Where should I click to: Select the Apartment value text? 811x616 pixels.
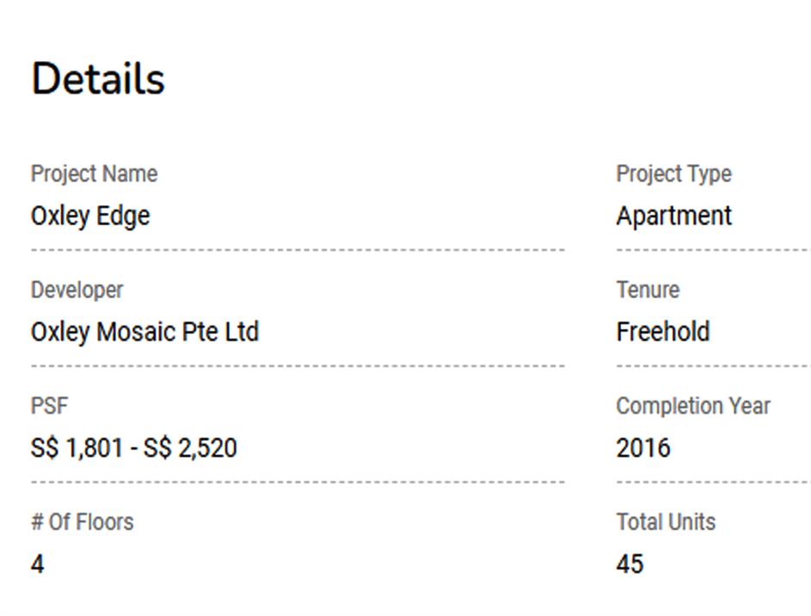[673, 216]
